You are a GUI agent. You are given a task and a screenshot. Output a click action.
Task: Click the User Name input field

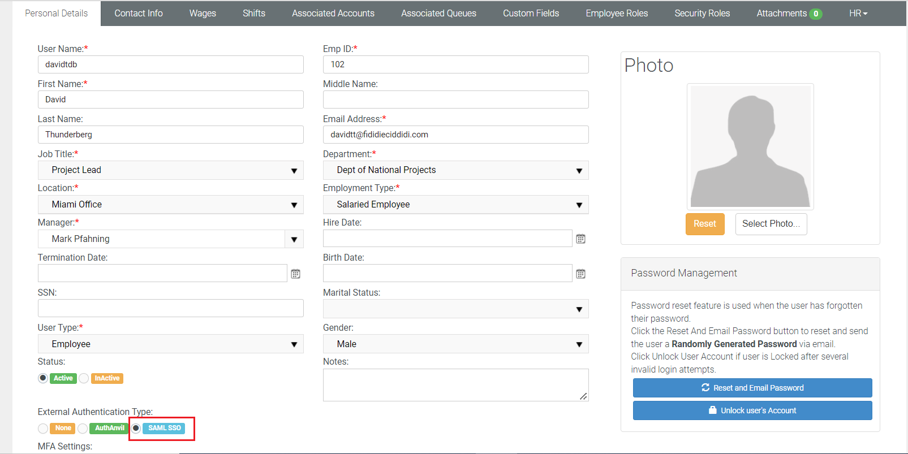(171, 64)
